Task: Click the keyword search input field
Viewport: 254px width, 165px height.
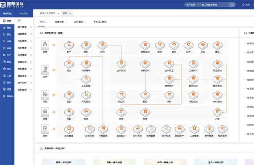Action: (x=214, y=5)
